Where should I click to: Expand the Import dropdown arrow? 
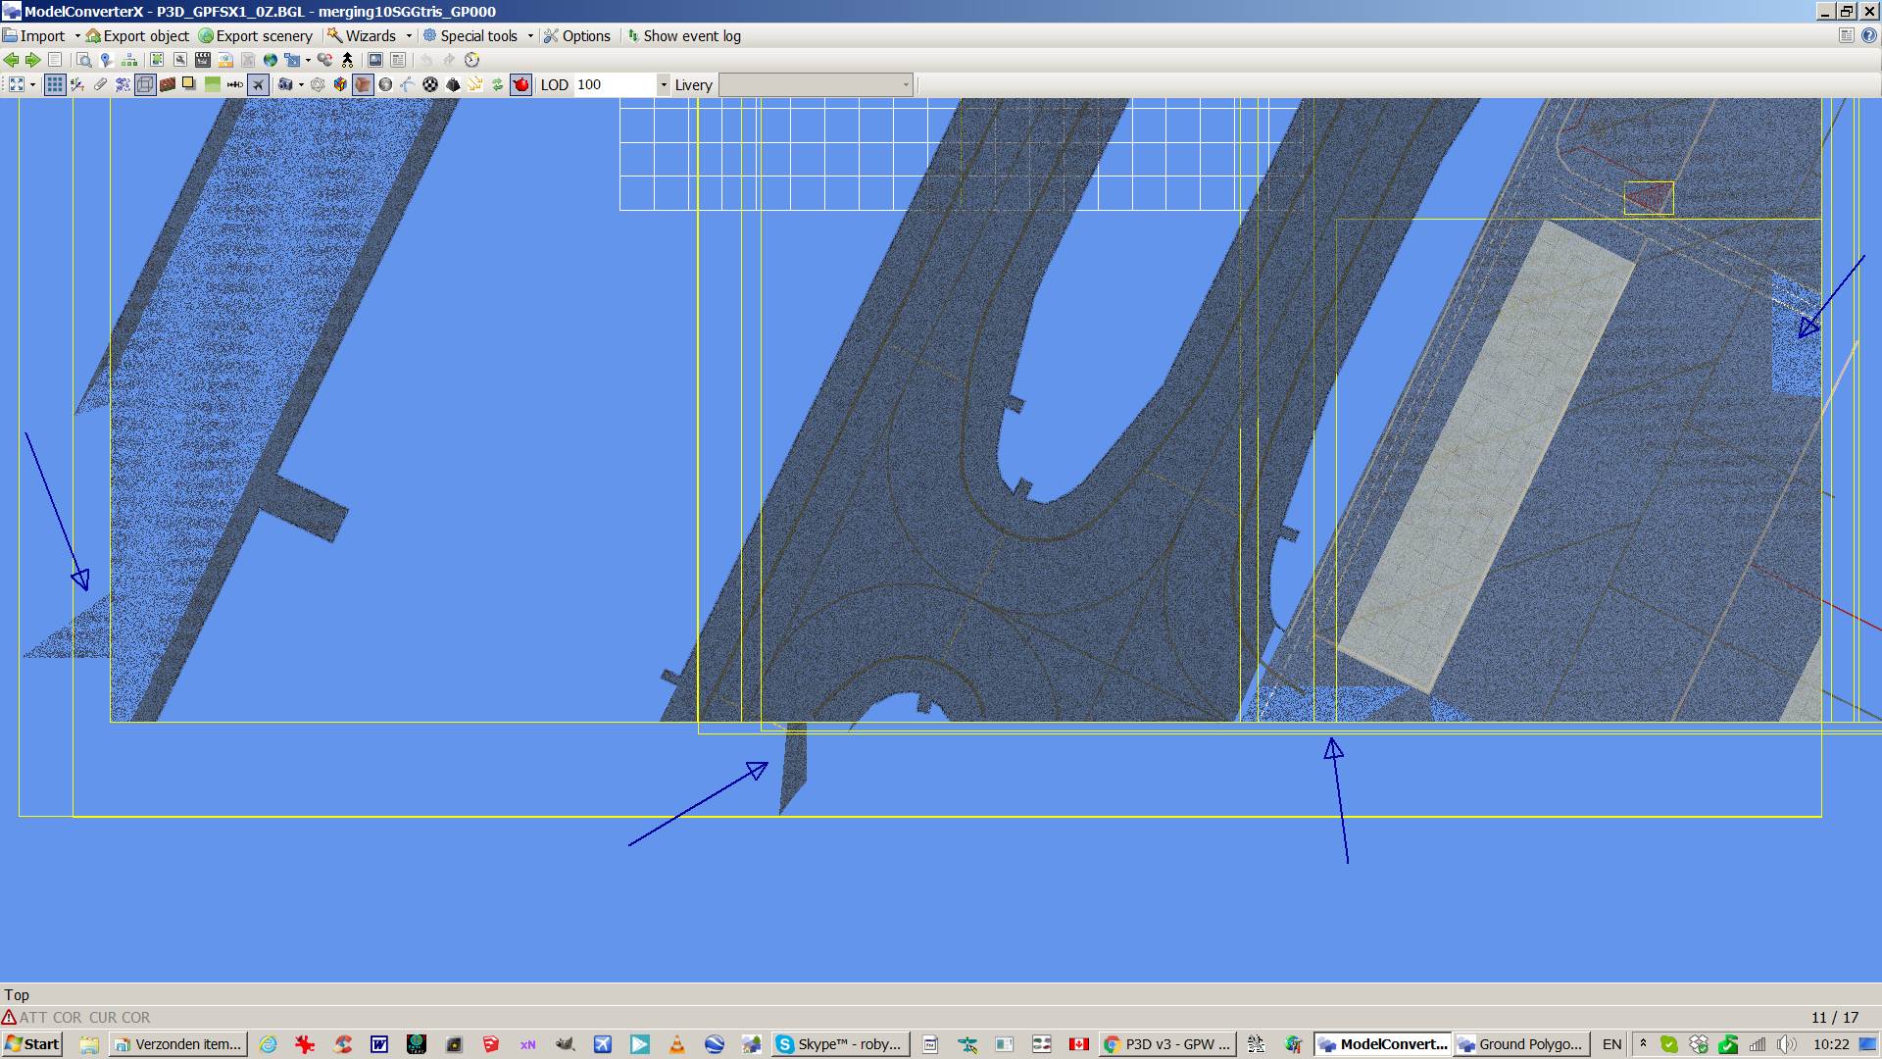click(77, 36)
